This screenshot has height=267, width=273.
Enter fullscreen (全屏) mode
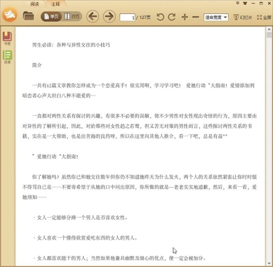click(264, 17)
